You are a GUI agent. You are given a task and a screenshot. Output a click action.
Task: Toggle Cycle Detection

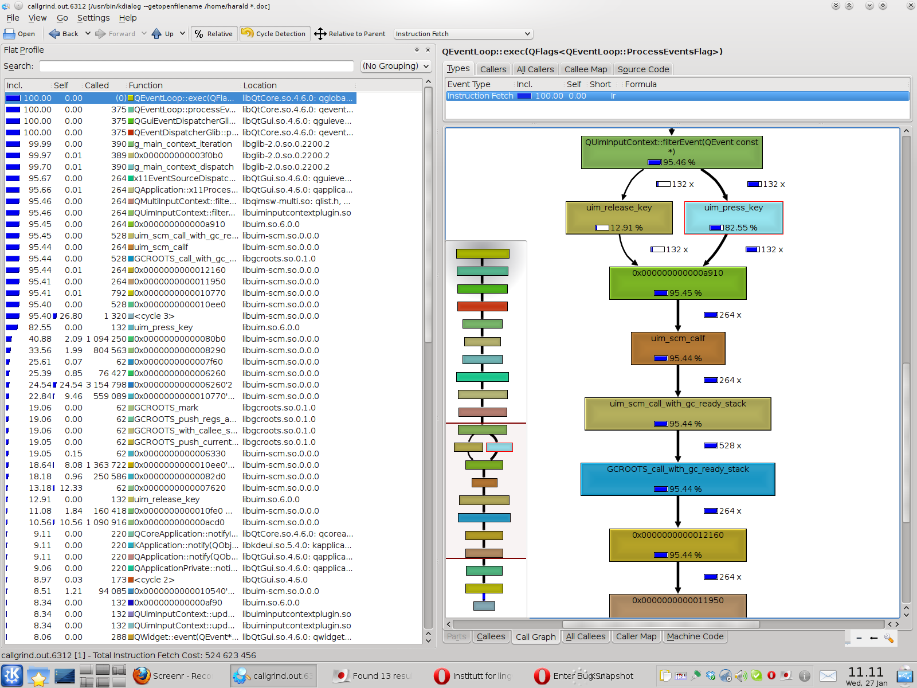pos(275,34)
